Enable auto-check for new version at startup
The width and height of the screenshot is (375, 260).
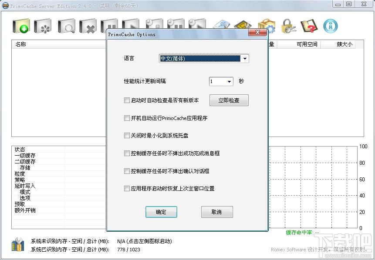point(127,100)
